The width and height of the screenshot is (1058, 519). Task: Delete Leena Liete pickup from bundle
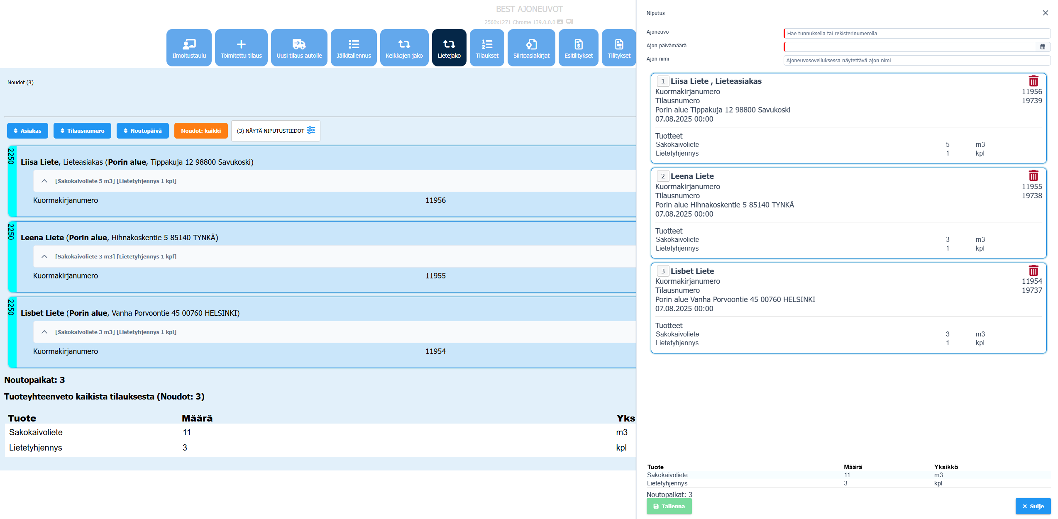click(1033, 176)
